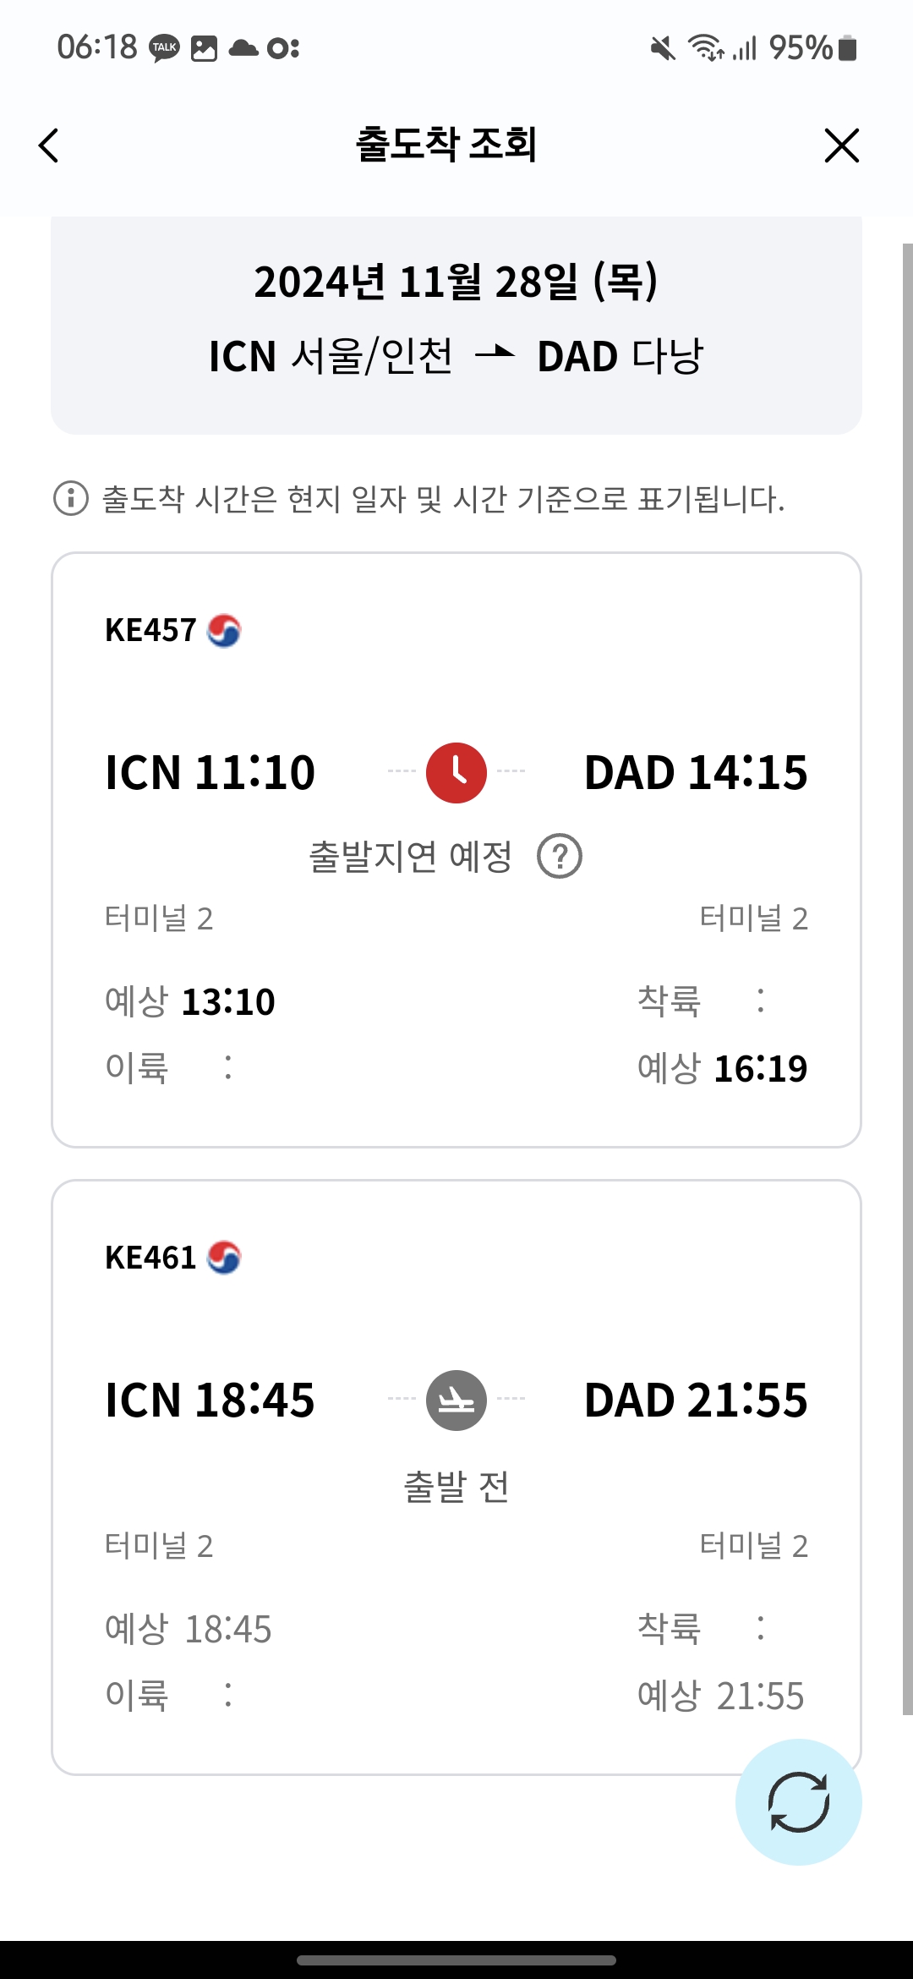Tap the 출발지연 예정 status label
This screenshot has height=1979, width=913.
tap(411, 856)
